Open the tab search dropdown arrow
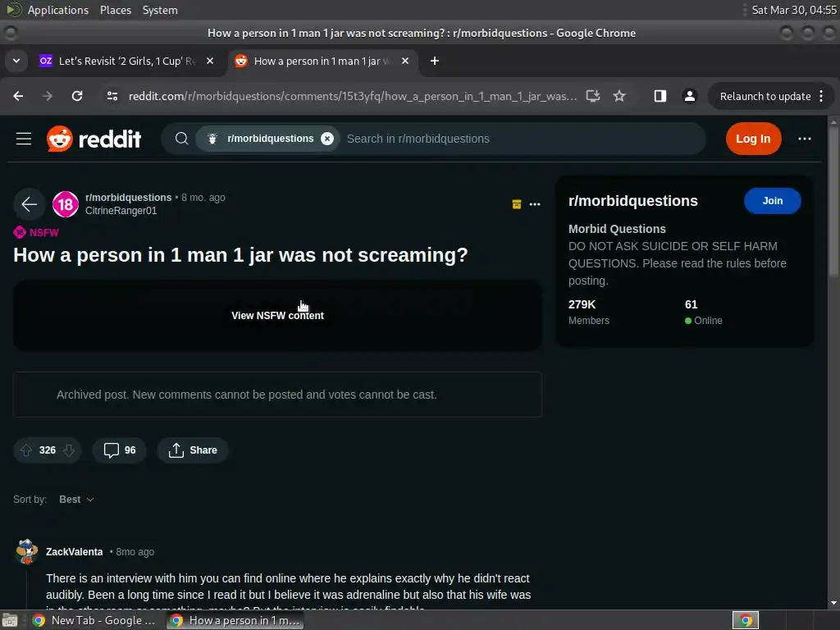 (x=16, y=61)
